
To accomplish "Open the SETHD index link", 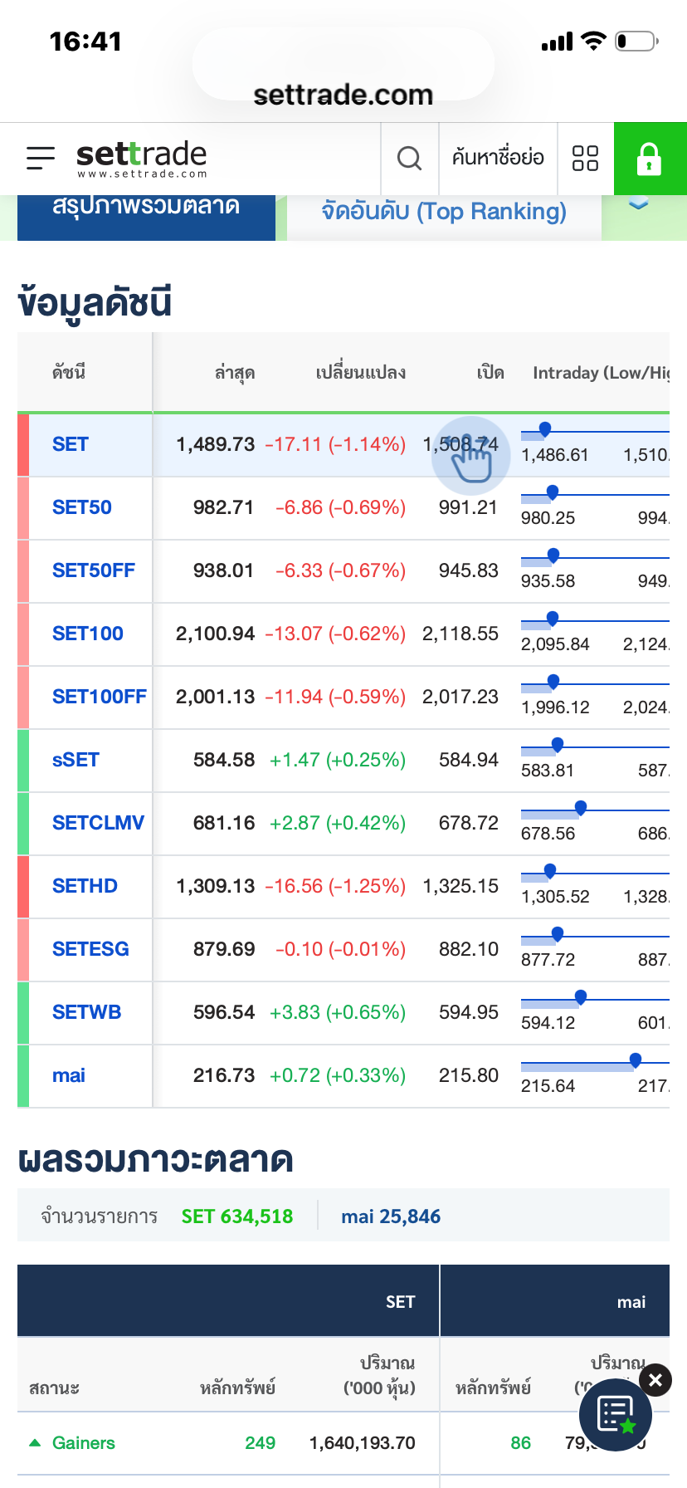I will click(x=85, y=886).
